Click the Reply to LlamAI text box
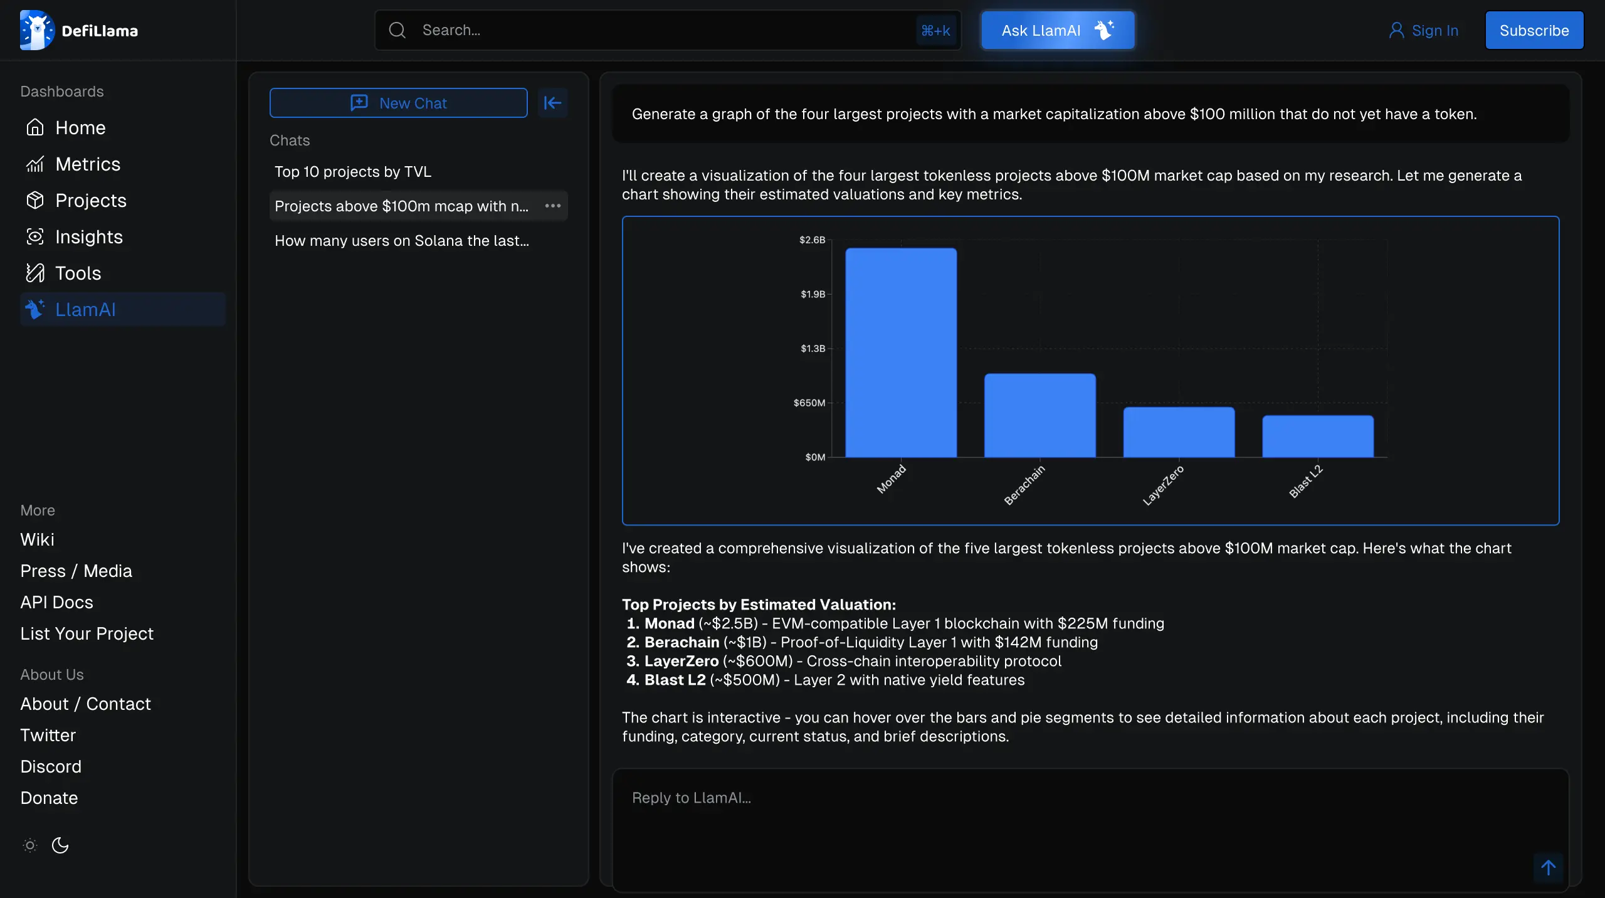Screen dimensions: 1605x898 (x=1090, y=829)
